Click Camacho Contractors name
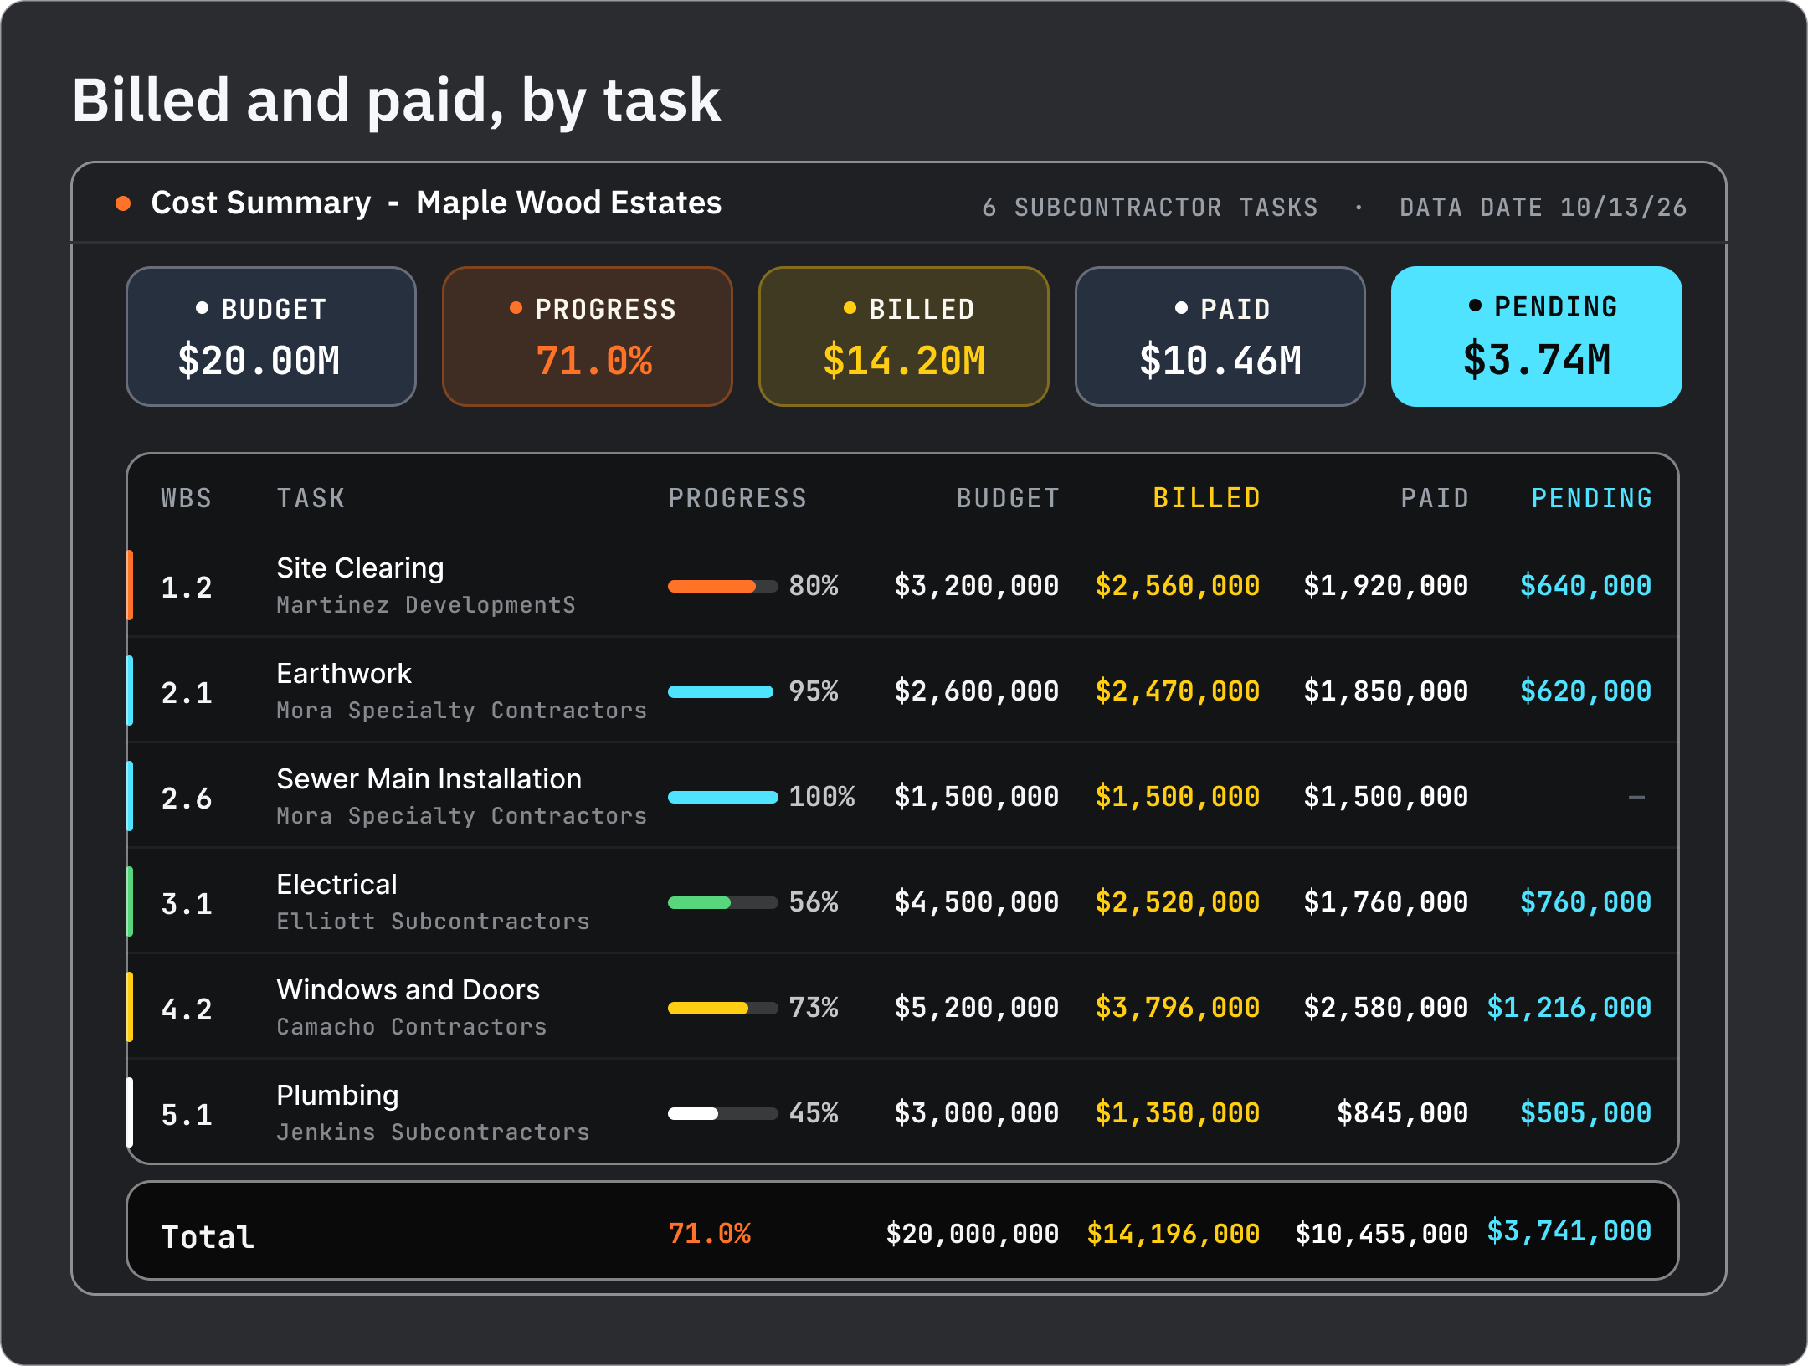1808x1366 pixels. coord(412,1027)
